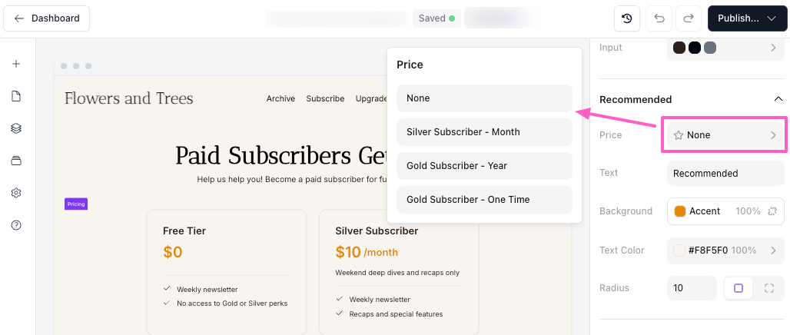This screenshot has width=790, height=335.
Task: Click the Archive navigation link
Action: coord(280,98)
